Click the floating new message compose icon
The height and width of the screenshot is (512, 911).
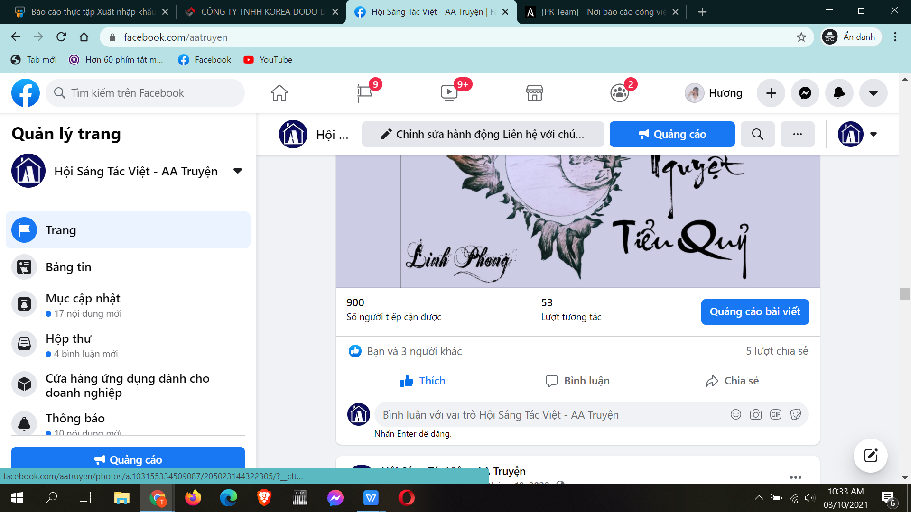coord(871,456)
